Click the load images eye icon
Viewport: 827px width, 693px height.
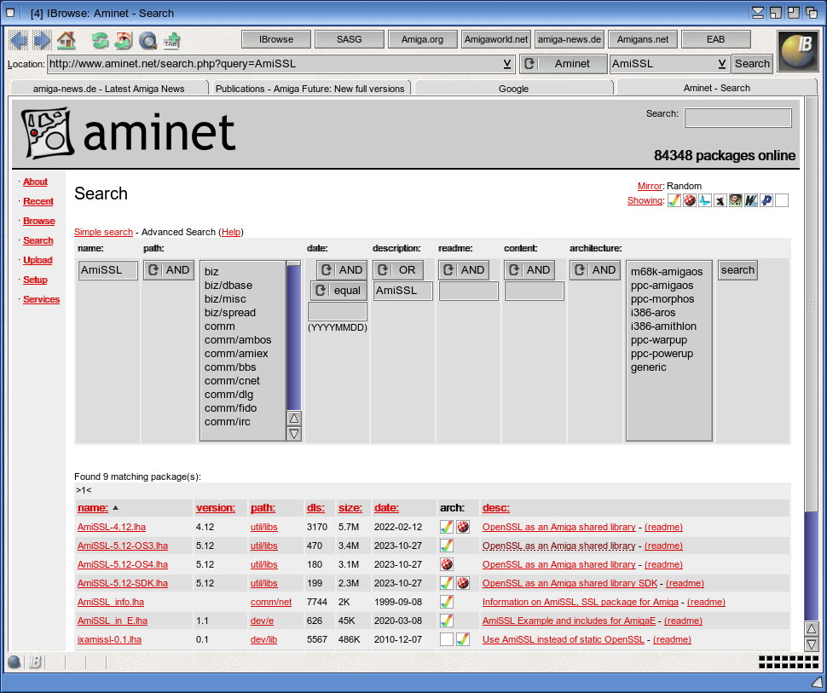point(124,40)
